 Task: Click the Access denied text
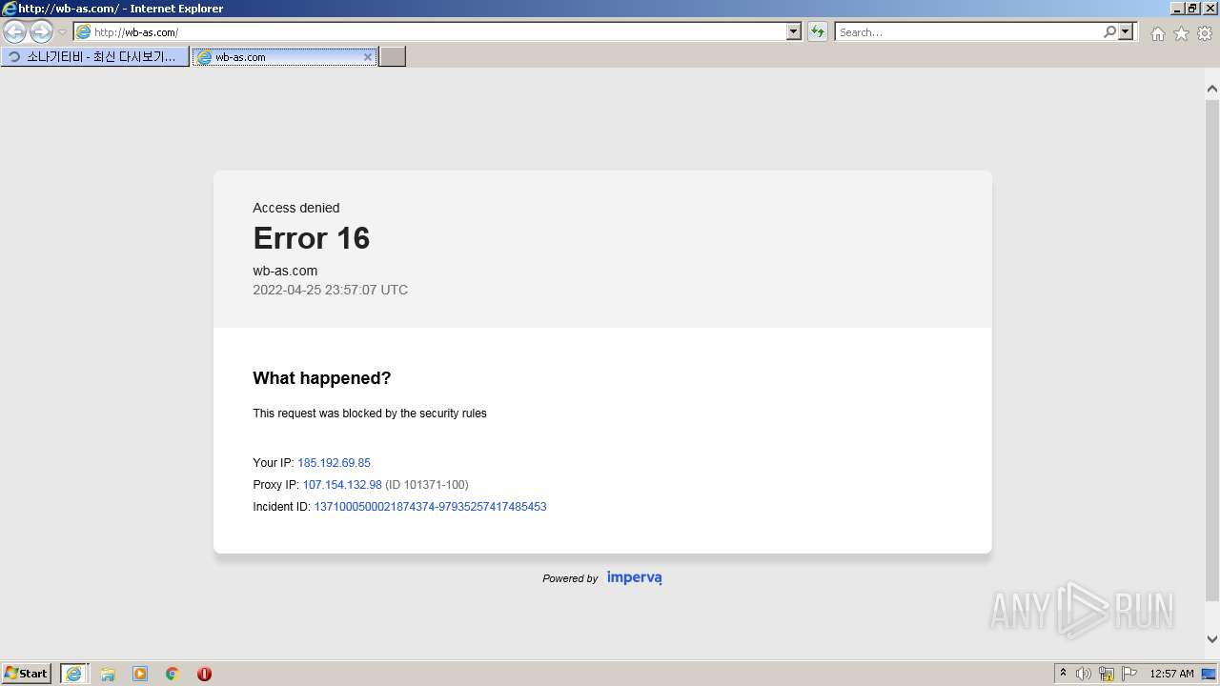(296, 208)
